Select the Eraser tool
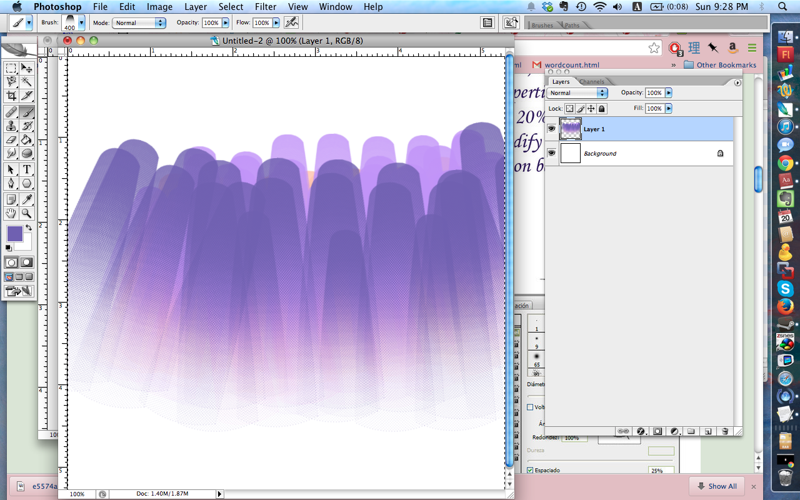Viewport: 800px width, 500px height. [x=11, y=140]
